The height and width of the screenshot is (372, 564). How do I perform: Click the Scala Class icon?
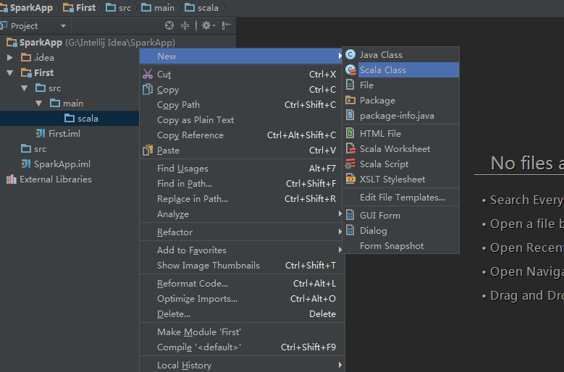click(x=350, y=69)
